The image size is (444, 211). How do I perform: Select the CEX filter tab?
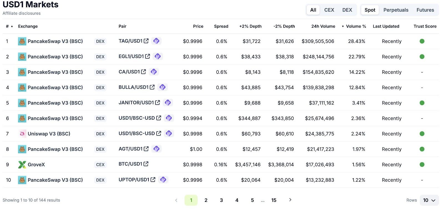tap(329, 10)
